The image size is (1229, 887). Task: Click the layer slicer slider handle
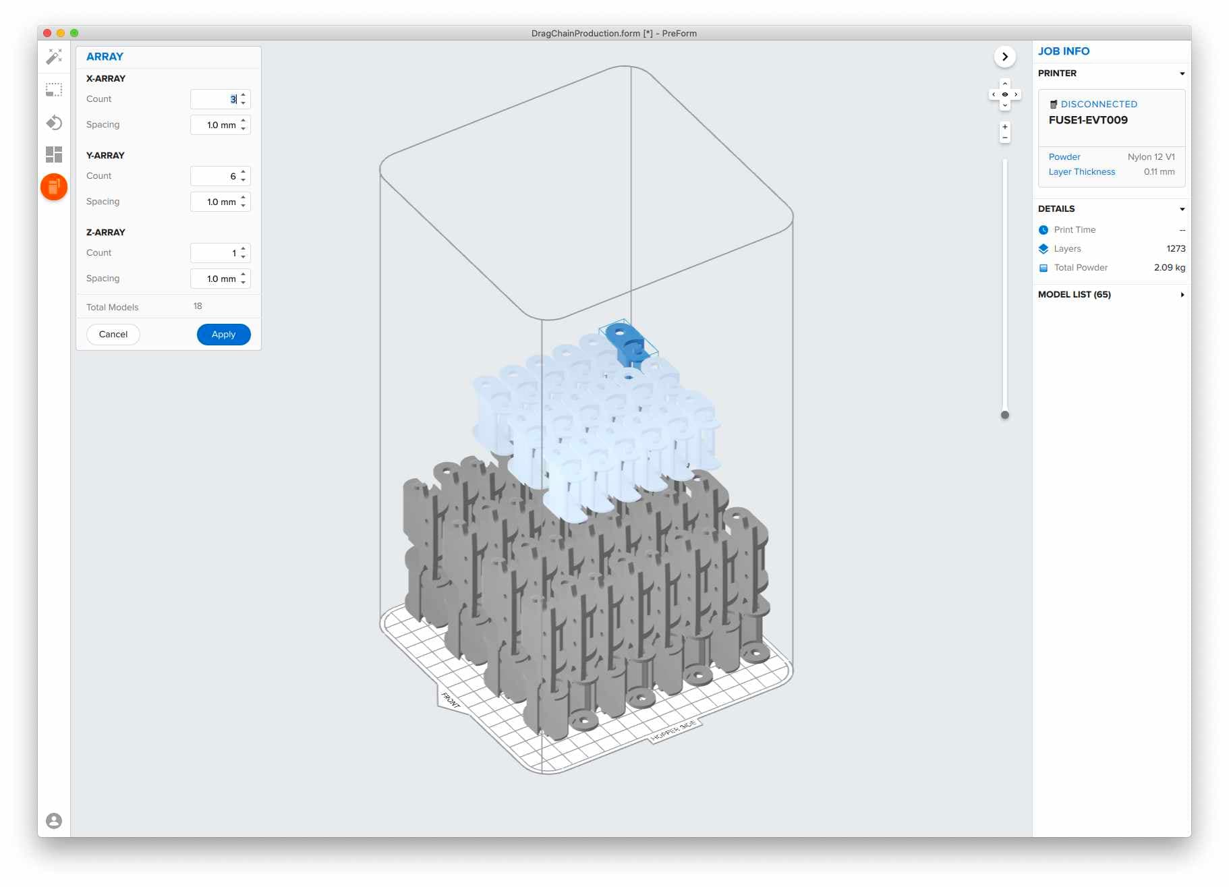[1004, 415]
